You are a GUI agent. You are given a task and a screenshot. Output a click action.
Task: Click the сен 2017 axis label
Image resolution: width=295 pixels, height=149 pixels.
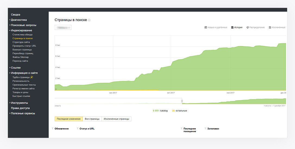(113, 93)
